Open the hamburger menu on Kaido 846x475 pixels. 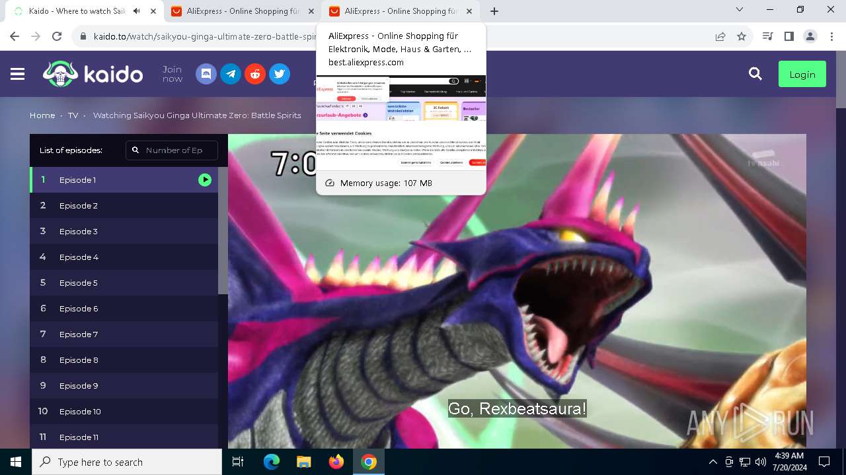[18, 74]
